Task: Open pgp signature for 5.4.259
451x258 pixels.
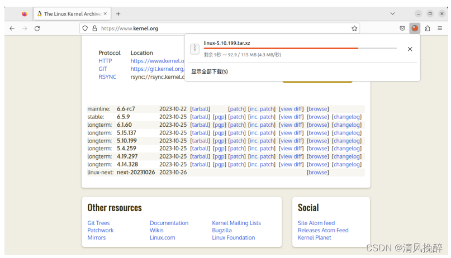Action: tap(220, 149)
